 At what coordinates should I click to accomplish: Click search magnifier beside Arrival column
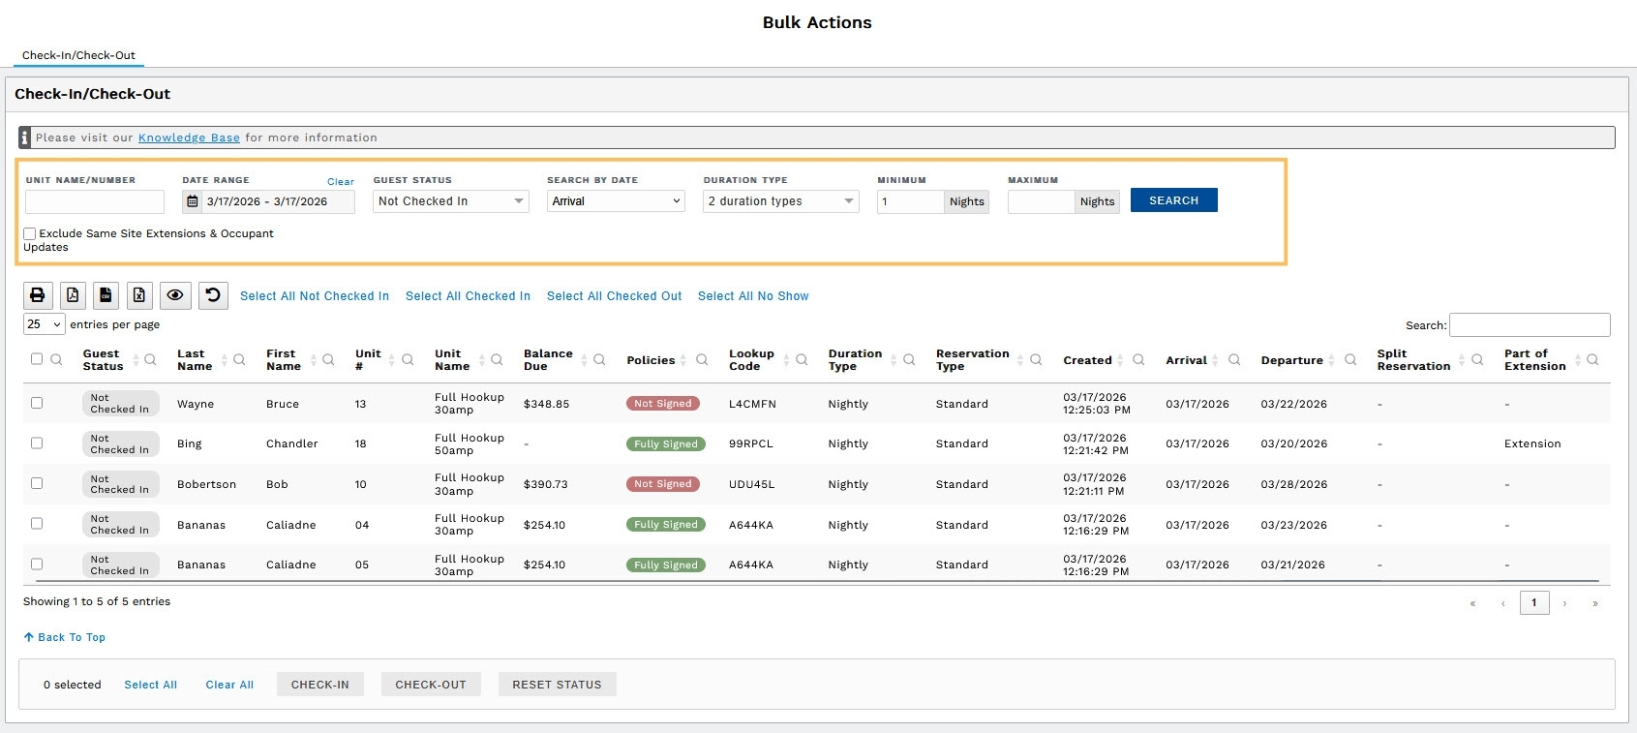[x=1234, y=360]
